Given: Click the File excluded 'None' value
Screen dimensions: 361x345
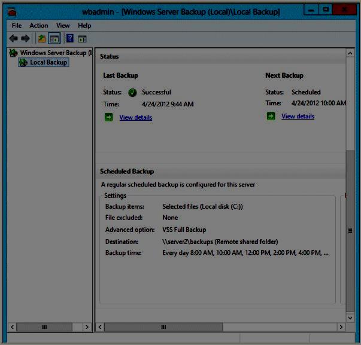Looking at the screenshot, I should tap(170, 218).
